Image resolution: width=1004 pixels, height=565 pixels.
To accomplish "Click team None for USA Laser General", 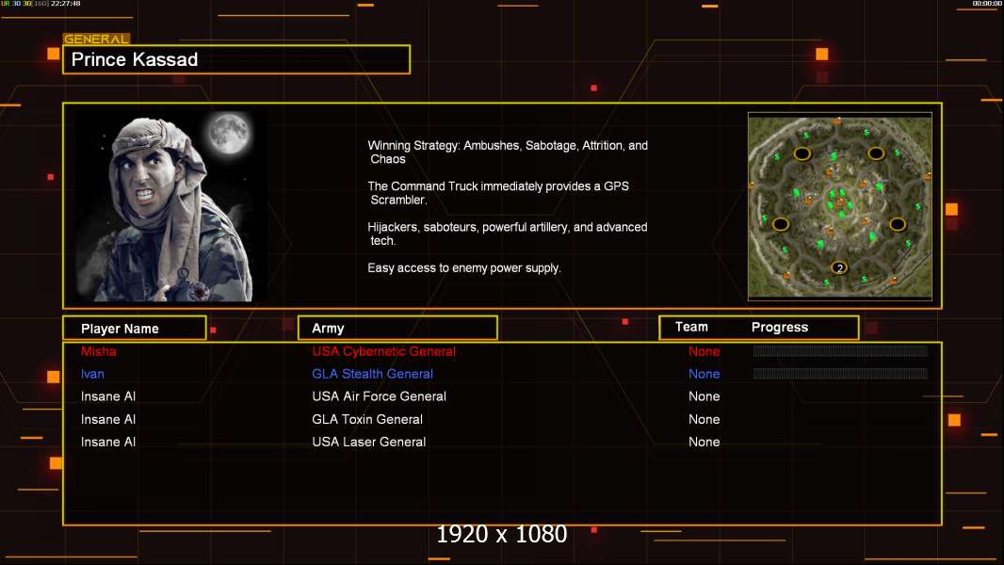I will click(x=704, y=442).
